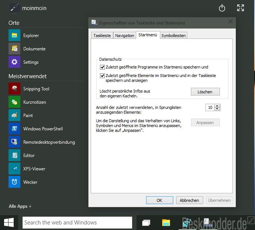This screenshot has width=255, height=230.
Task: Open the XPS-Viewer icon
Action: coord(14,169)
